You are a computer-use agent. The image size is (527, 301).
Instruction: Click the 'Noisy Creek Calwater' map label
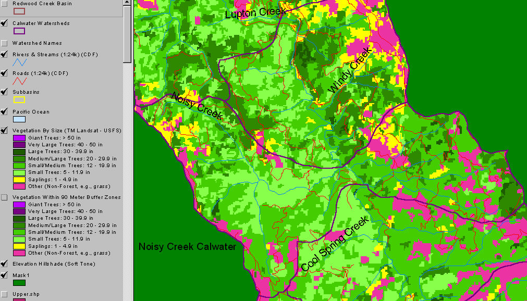pyautogui.click(x=188, y=247)
